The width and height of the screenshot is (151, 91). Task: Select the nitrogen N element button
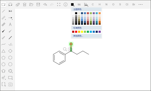coord(106,5)
